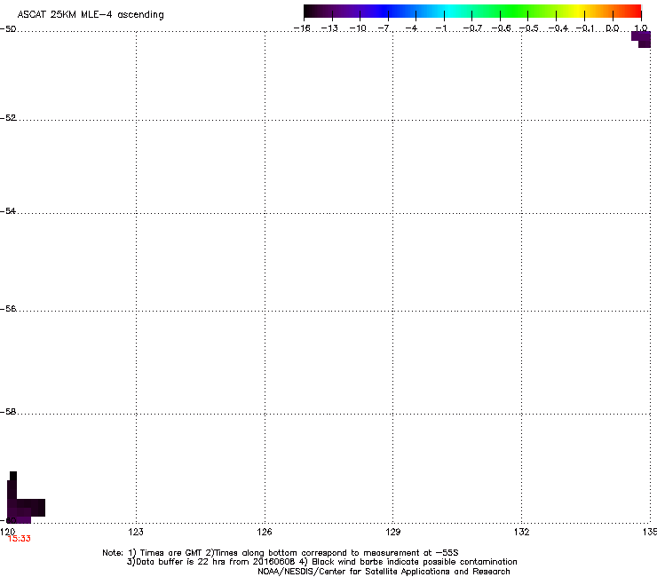
Task: Click the 129 longitude axis label
Action: click(x=392, y=532)
